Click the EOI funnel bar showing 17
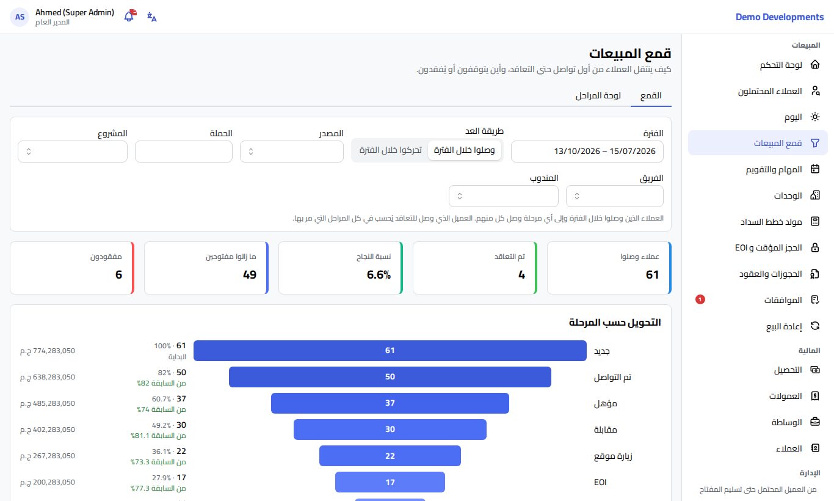This screenshot has width=834, height=501. [390, 482]
